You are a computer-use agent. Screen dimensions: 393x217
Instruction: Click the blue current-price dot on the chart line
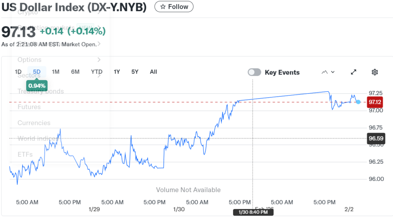[358, 102]
